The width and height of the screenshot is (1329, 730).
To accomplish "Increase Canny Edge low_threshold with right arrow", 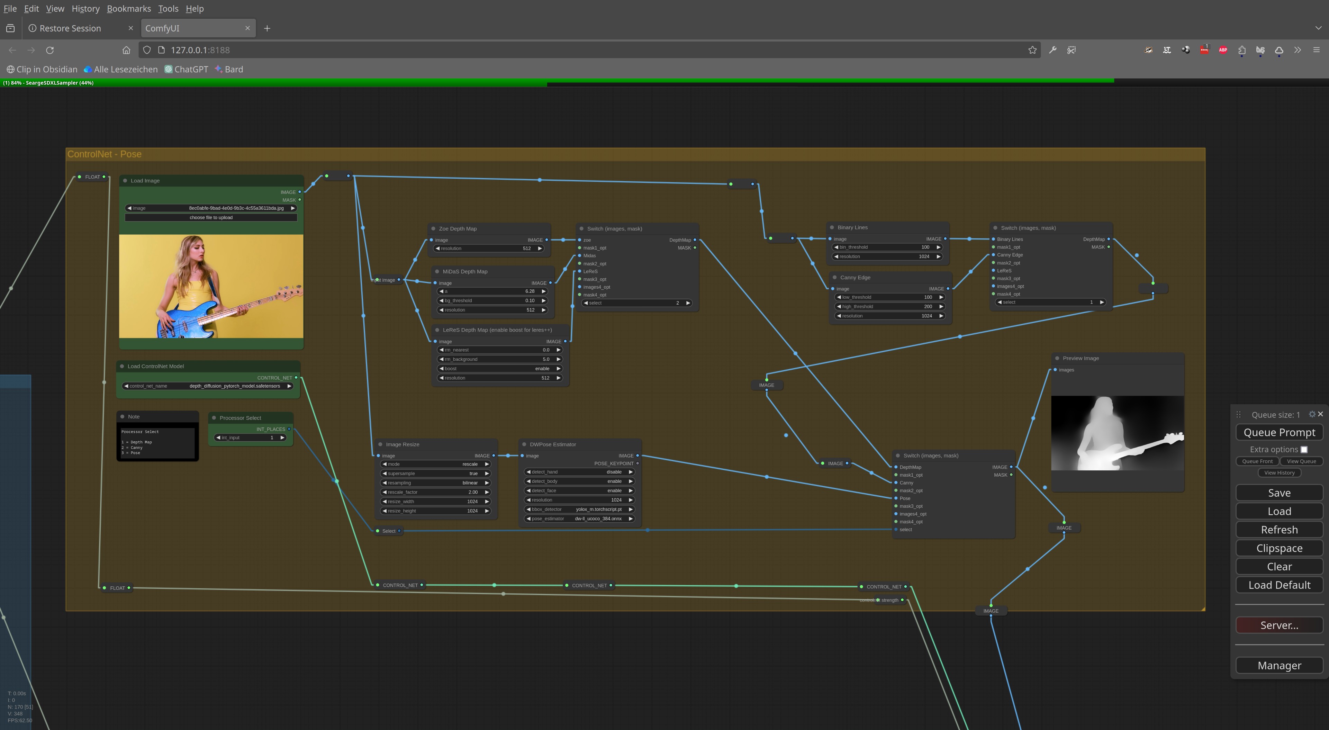I will (x=941, y=297).
